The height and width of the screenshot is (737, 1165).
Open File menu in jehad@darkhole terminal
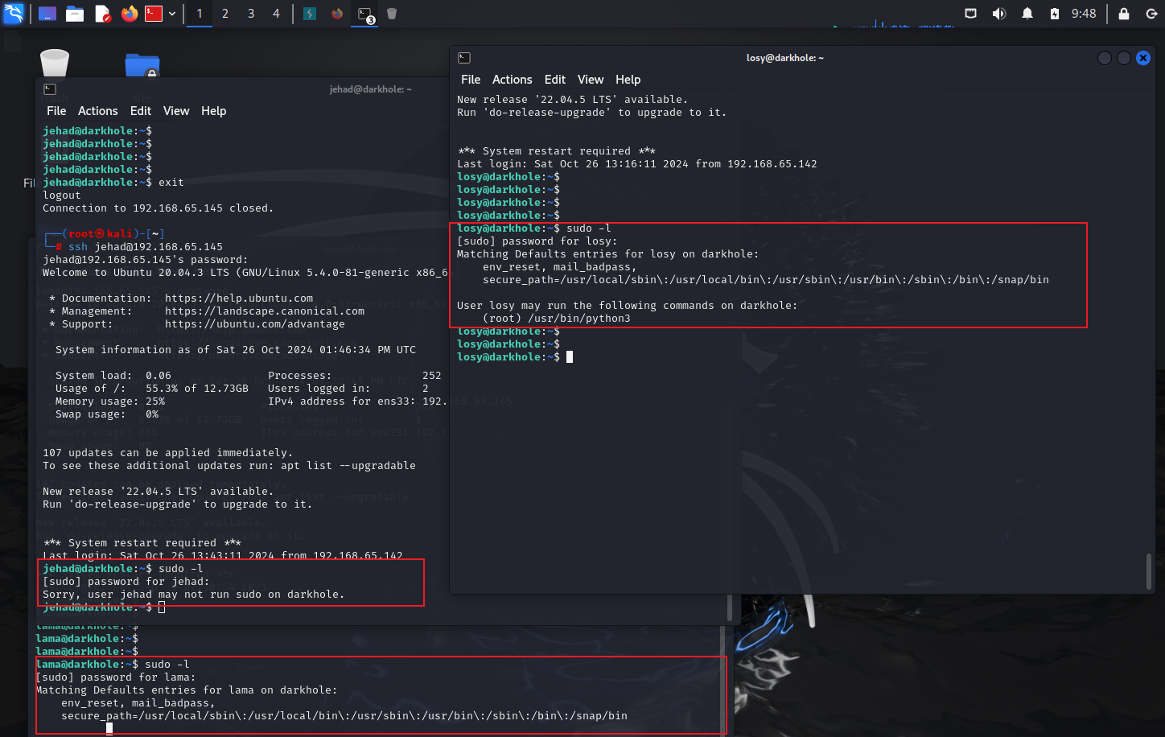point(56,111)
